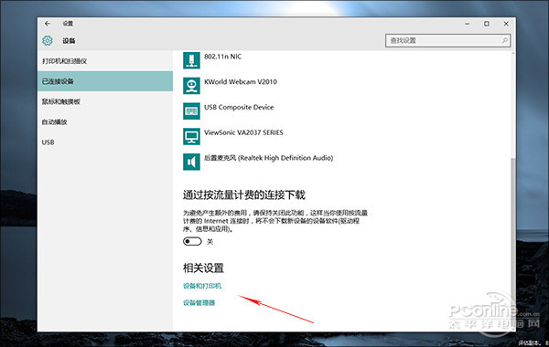This screenshot has height=347, width=549.
Task: Click the Realtek audio speaker icon
Action: (x=191, y=162)
